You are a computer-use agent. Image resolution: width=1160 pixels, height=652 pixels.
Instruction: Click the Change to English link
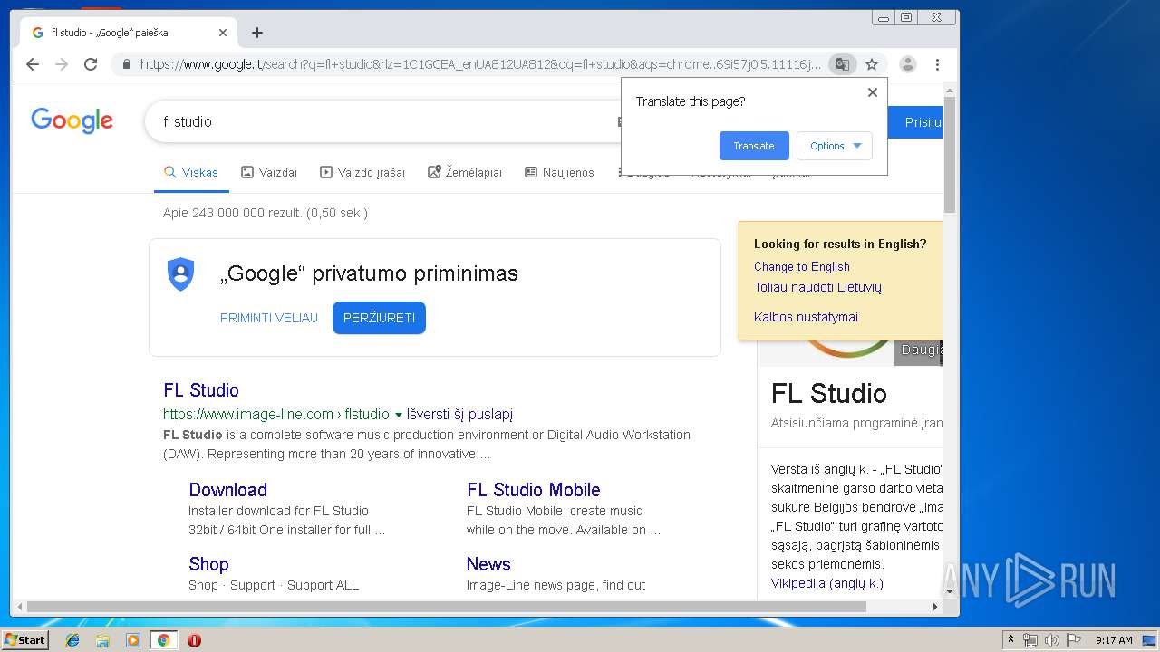click(x=802, y=266)
